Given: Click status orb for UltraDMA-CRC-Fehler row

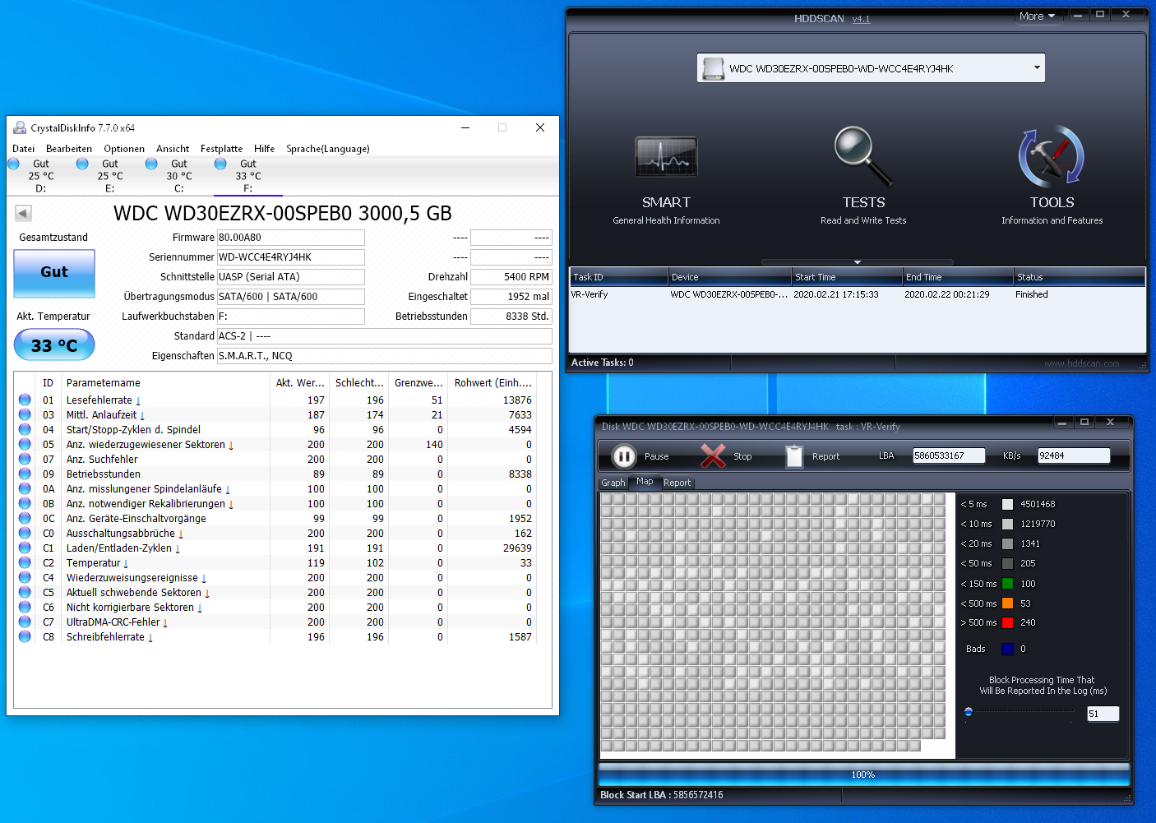Looking at the screenshot, I should [x=25, y=622].
